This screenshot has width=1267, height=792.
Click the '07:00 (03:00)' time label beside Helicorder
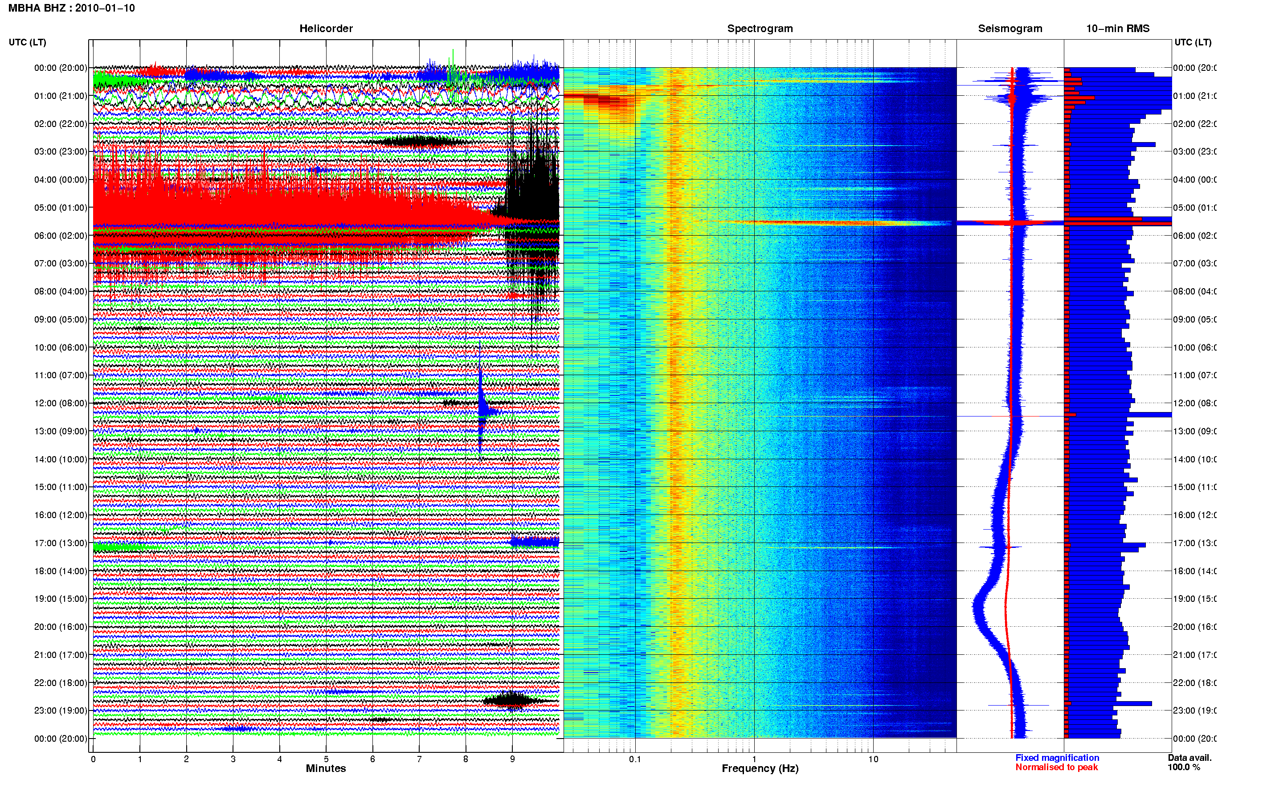[x=61, y=263]
